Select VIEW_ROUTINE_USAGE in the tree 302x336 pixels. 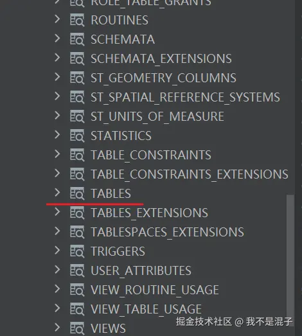coord(155,290)
